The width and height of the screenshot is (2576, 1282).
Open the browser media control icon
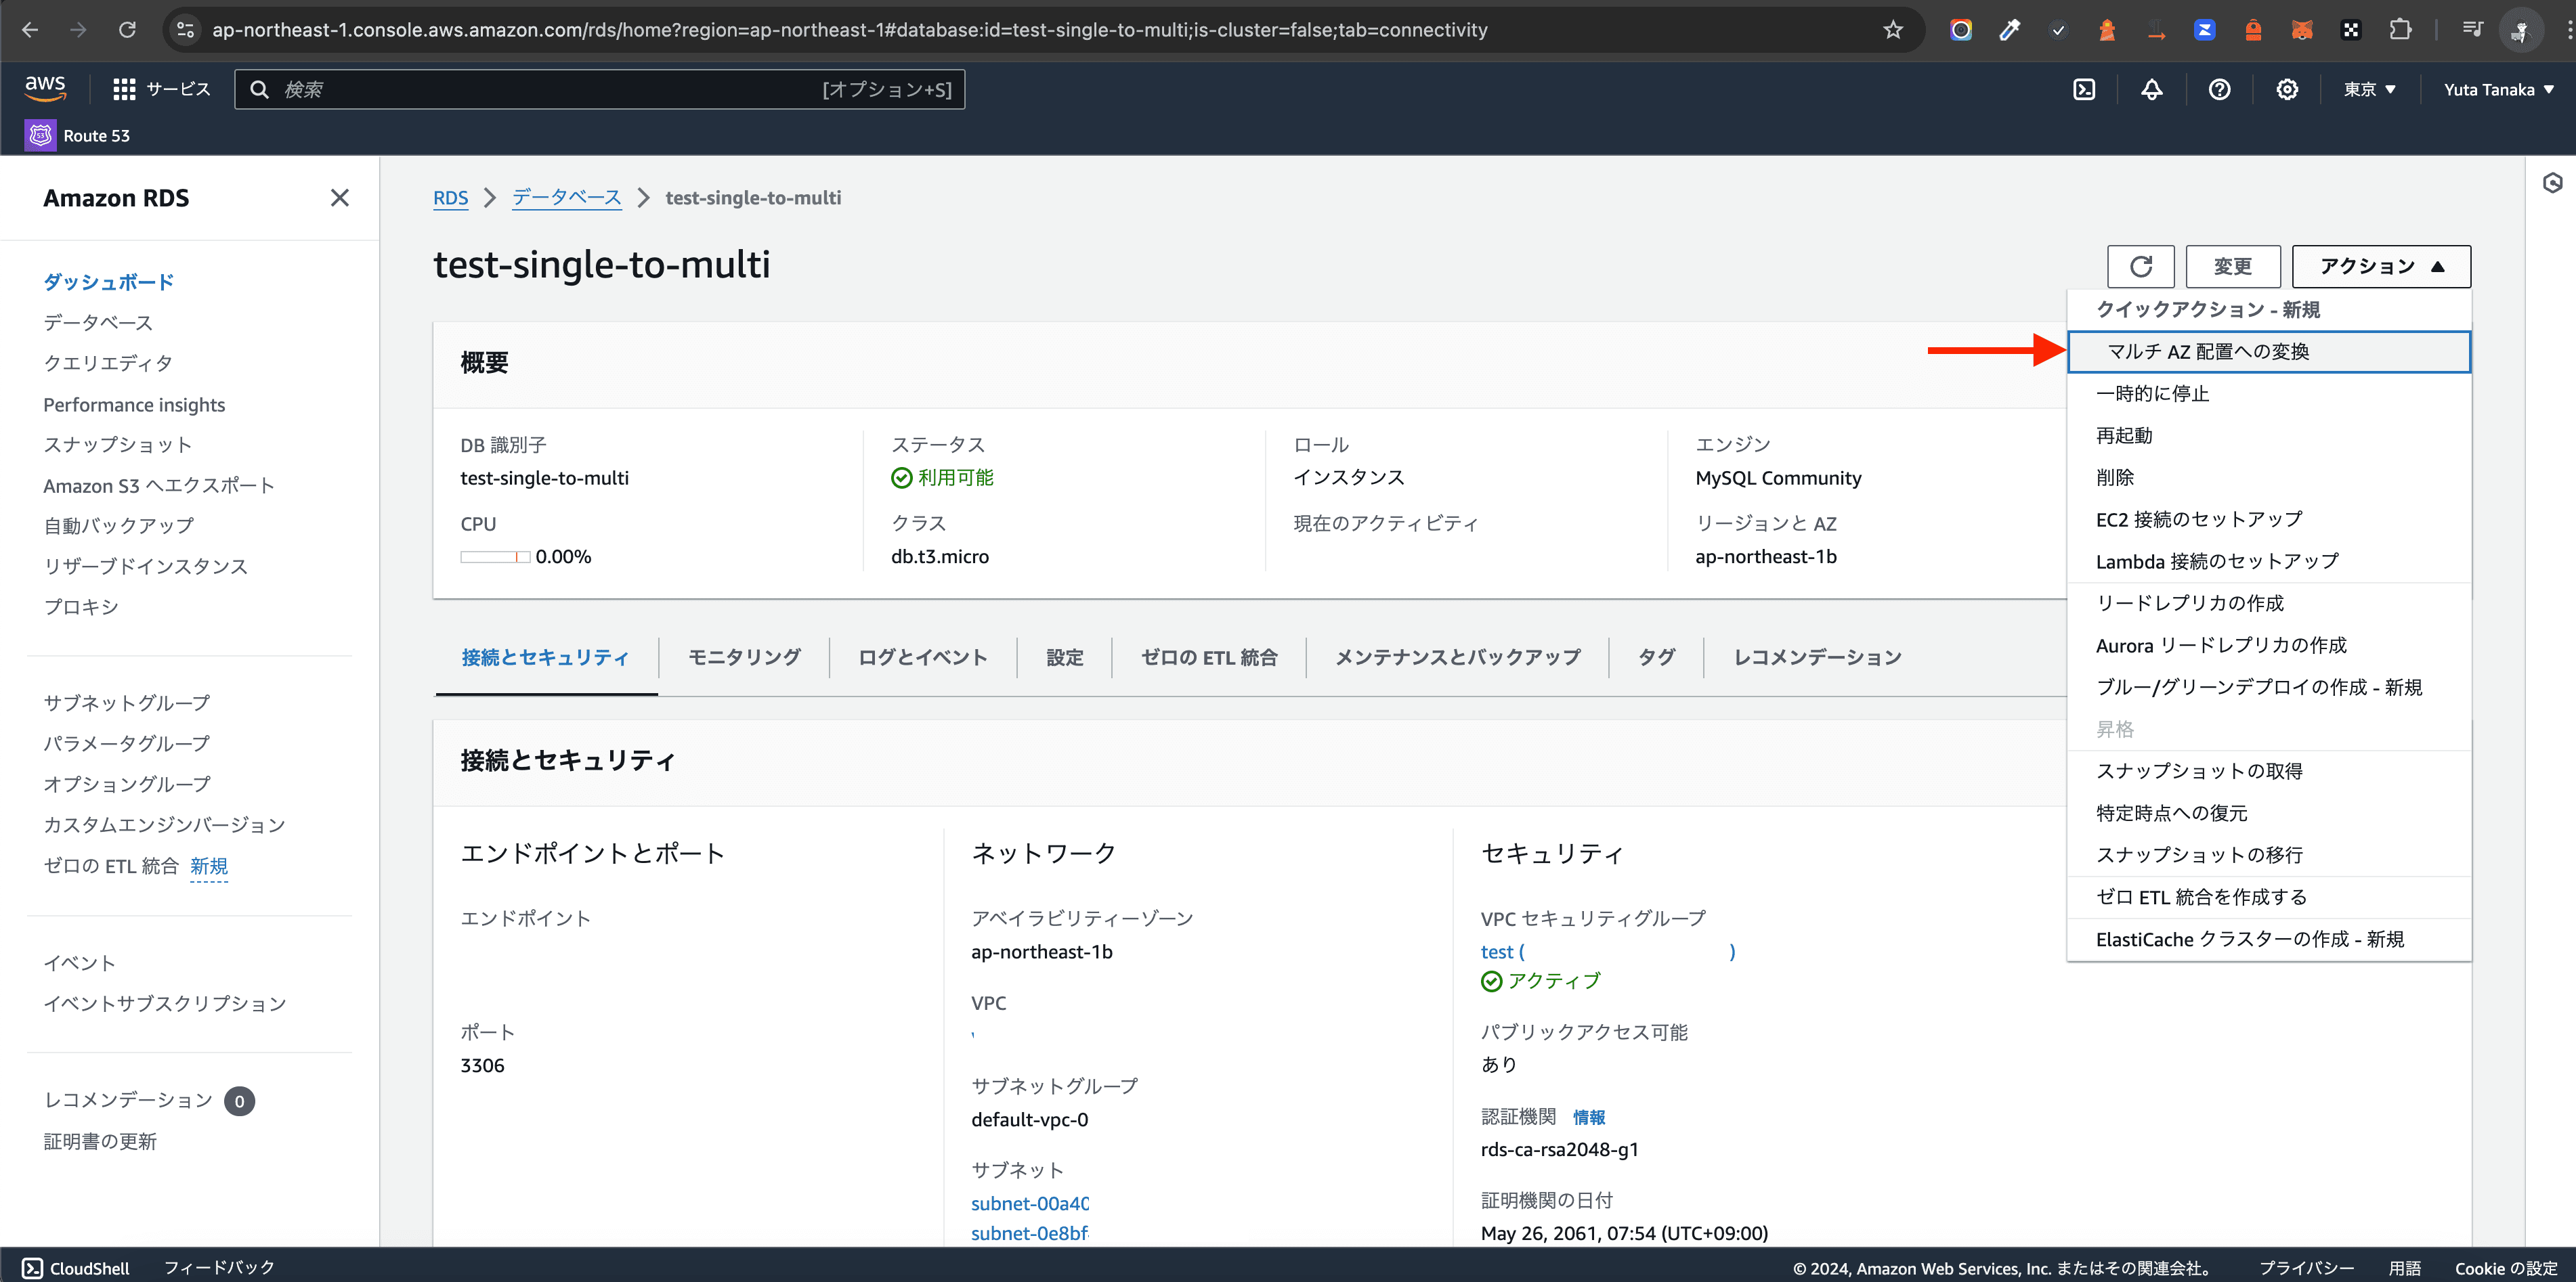pyautogui.click(x=2473, y=30)
